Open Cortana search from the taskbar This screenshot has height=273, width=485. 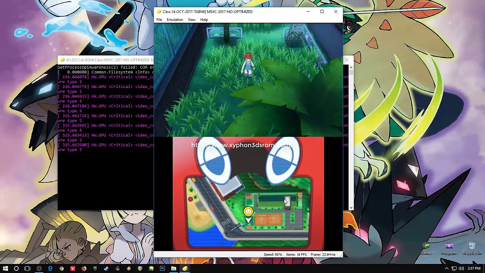tap(16, 268)
